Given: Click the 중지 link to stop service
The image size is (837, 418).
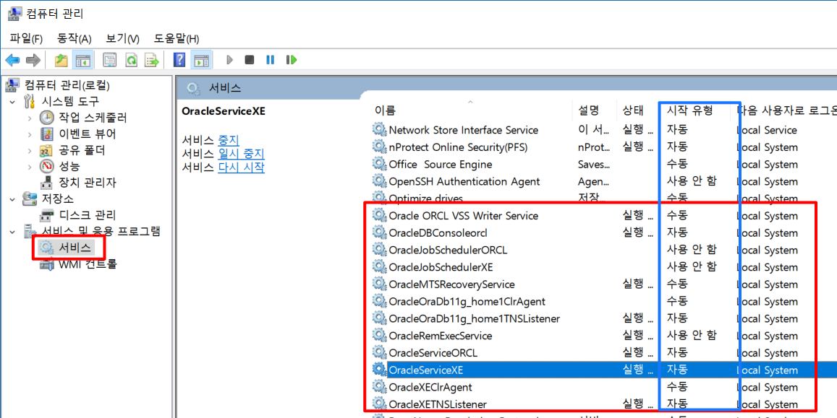Looking at the screenshot, I should (x=229, y=141).
